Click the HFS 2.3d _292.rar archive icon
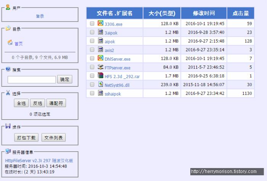This screenshot has height=181, width=267. coord(100,75)
